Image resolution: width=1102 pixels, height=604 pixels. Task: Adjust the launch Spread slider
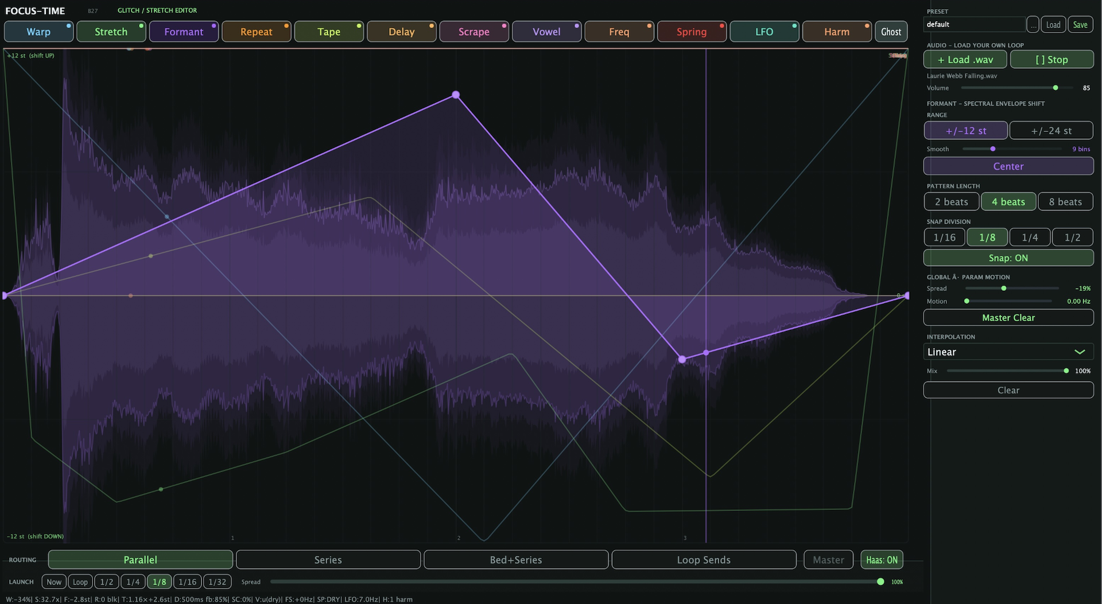click(577, 582)
